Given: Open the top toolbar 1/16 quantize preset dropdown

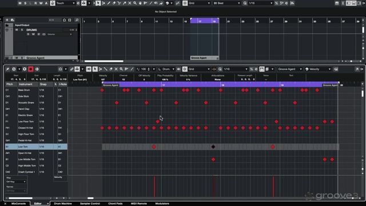Looking at the screenshot, I should (x=260, y=3).
